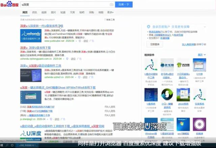Click thumbnail of u深度一键还原精灵 result

31,97
